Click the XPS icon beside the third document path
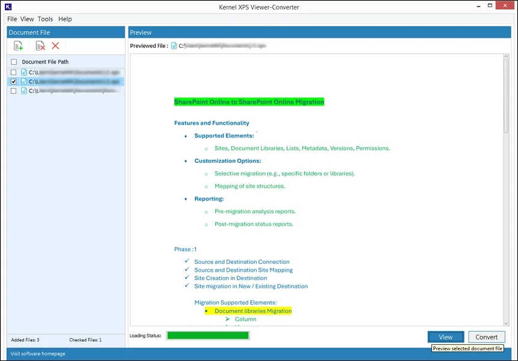 (x=24, y=91)
